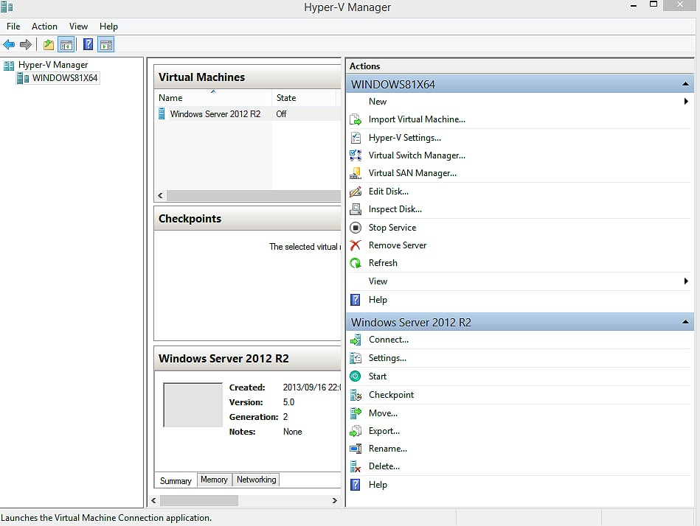Click the green Refresh icon

tap(356, 263)
